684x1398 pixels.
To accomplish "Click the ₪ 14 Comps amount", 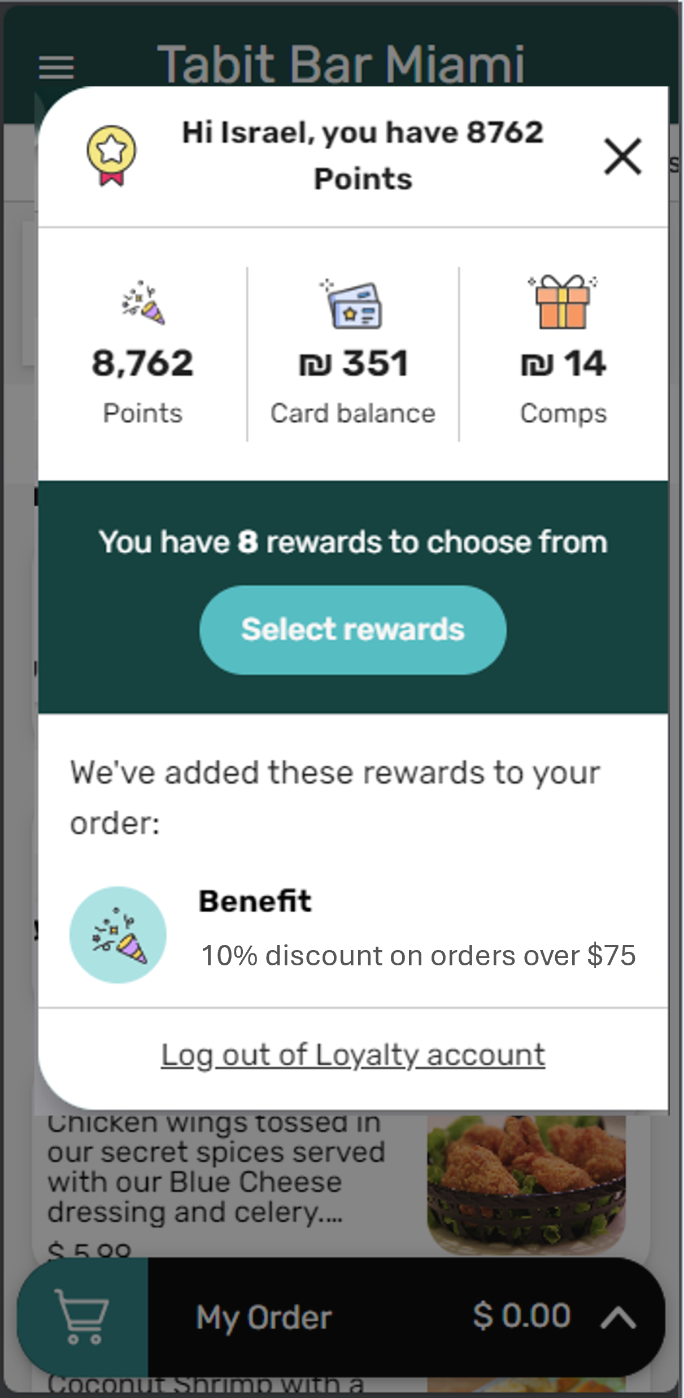I will click(x=563, y=363).
